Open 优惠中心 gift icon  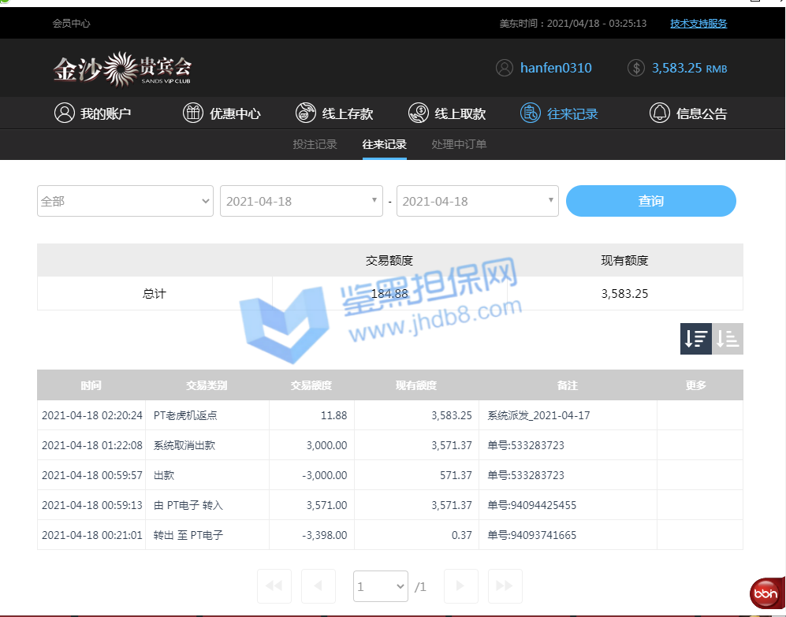coord(193,113)
